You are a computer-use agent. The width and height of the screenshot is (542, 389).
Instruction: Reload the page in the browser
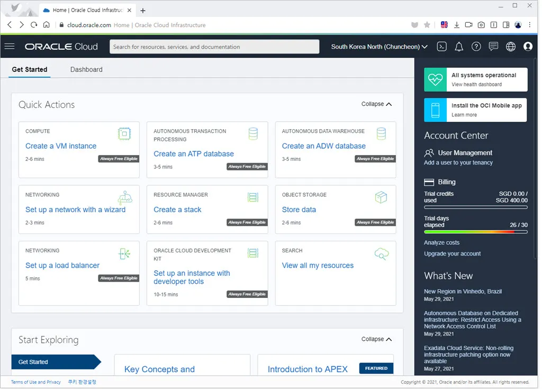pos(34,25)
